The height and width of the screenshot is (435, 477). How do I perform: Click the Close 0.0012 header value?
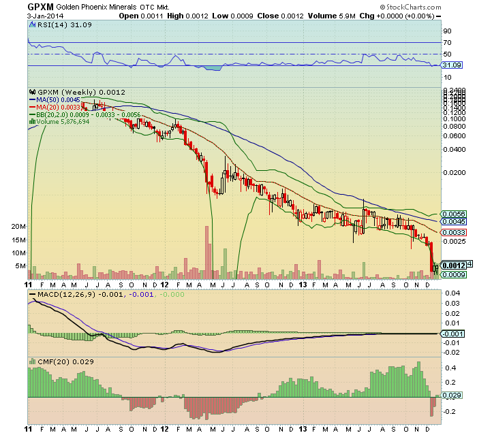click(x=280, y=16)
